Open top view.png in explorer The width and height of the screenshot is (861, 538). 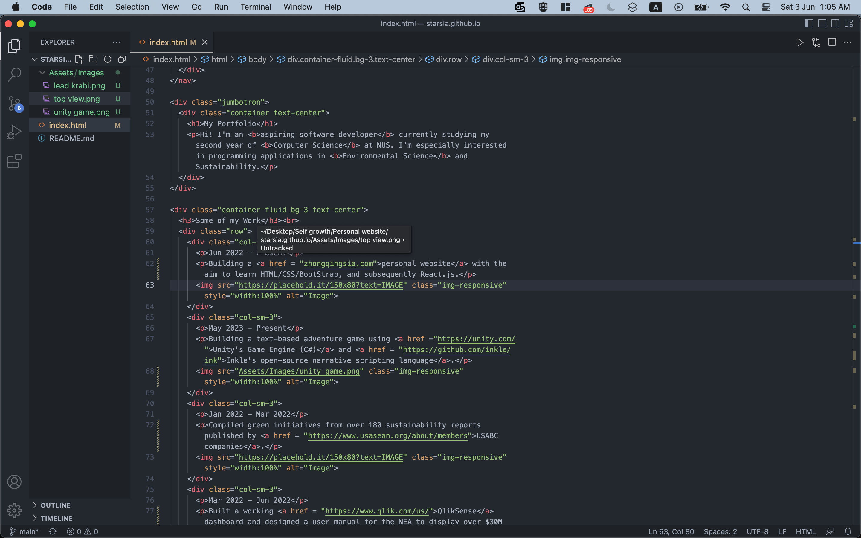coord(79,99)
